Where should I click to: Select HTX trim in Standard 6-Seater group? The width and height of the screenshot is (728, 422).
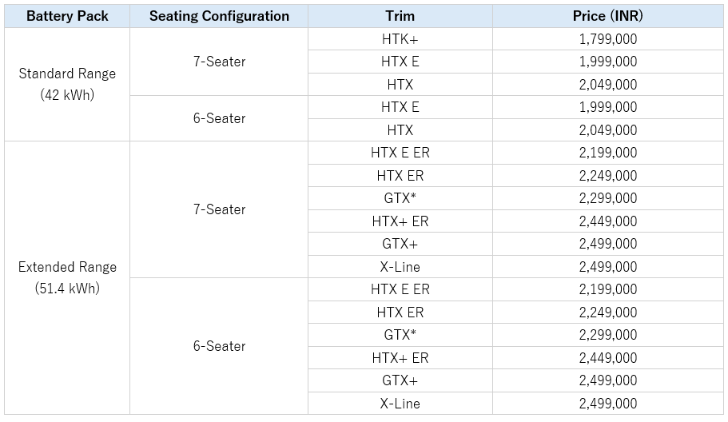[400, 130]
